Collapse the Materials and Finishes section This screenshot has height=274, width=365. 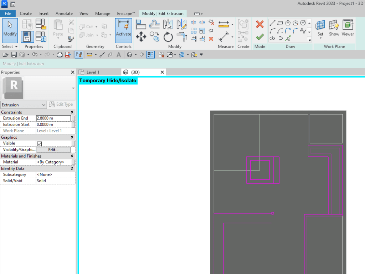(72, 156)
